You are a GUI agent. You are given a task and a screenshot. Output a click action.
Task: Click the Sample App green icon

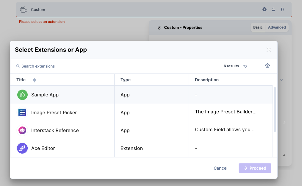pyautogui.click(x=22, y=95)
